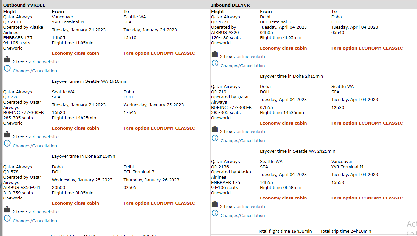Click the baggage icon for flight QR 719
Screen dimensions: 417x236
pos(215,129)
